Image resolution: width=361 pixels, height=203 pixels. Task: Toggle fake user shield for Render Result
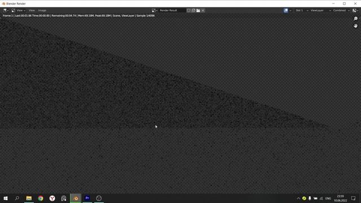188,10
